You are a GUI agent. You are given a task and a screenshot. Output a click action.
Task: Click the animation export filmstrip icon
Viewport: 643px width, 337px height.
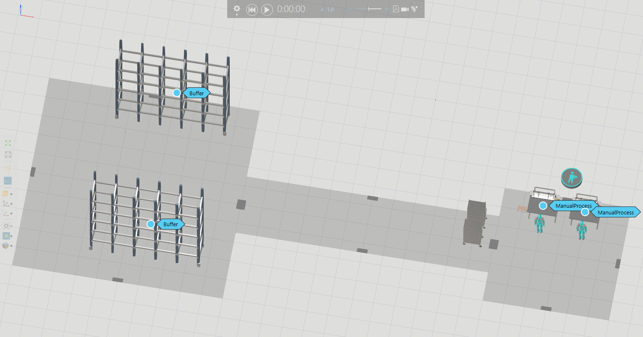click(414, 9)
